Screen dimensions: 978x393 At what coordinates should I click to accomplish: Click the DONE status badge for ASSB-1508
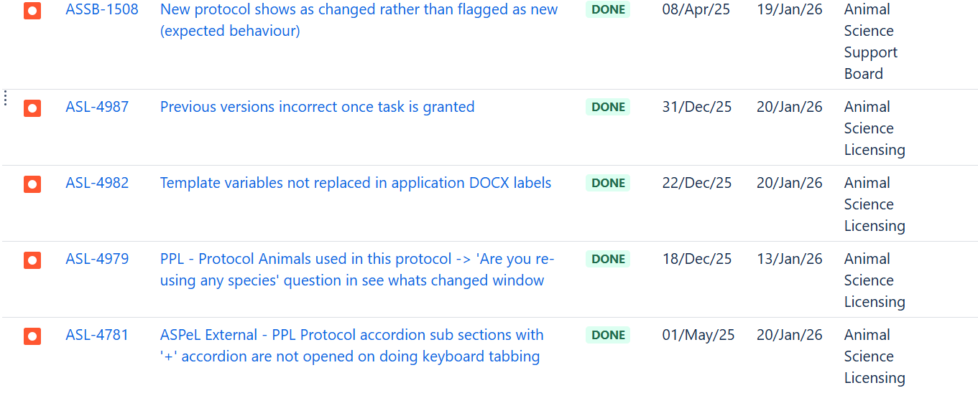click(608, 10)
